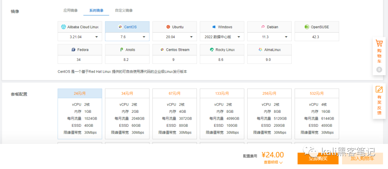Image resolution: width=388 pixels, height=169 pixels.
Task: Switch to the 系统镜像 tab
Action: tap(96, 10)
